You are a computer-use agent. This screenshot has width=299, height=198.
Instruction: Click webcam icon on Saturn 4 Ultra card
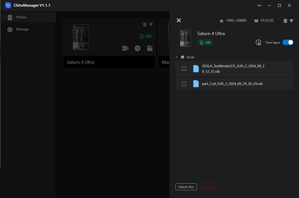pyautogui.click(x=145, y=24)
